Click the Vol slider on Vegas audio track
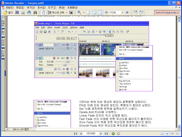Screen dimensions: 182x137 [68, 62]
